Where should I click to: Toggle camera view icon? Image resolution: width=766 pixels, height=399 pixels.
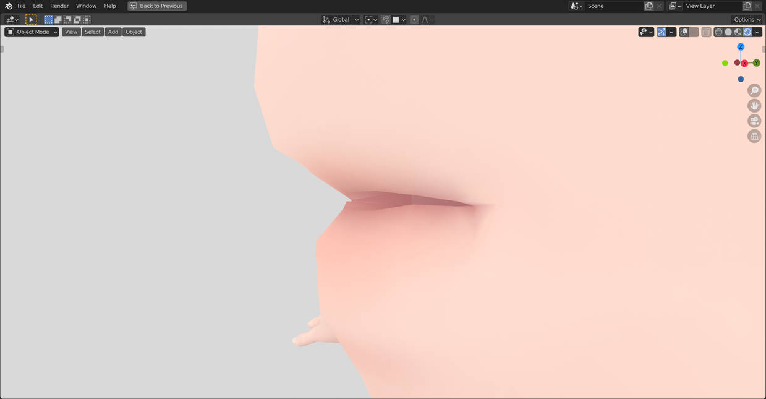coord(754,121)
